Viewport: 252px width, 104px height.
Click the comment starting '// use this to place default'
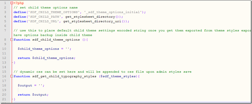[132, 30]
